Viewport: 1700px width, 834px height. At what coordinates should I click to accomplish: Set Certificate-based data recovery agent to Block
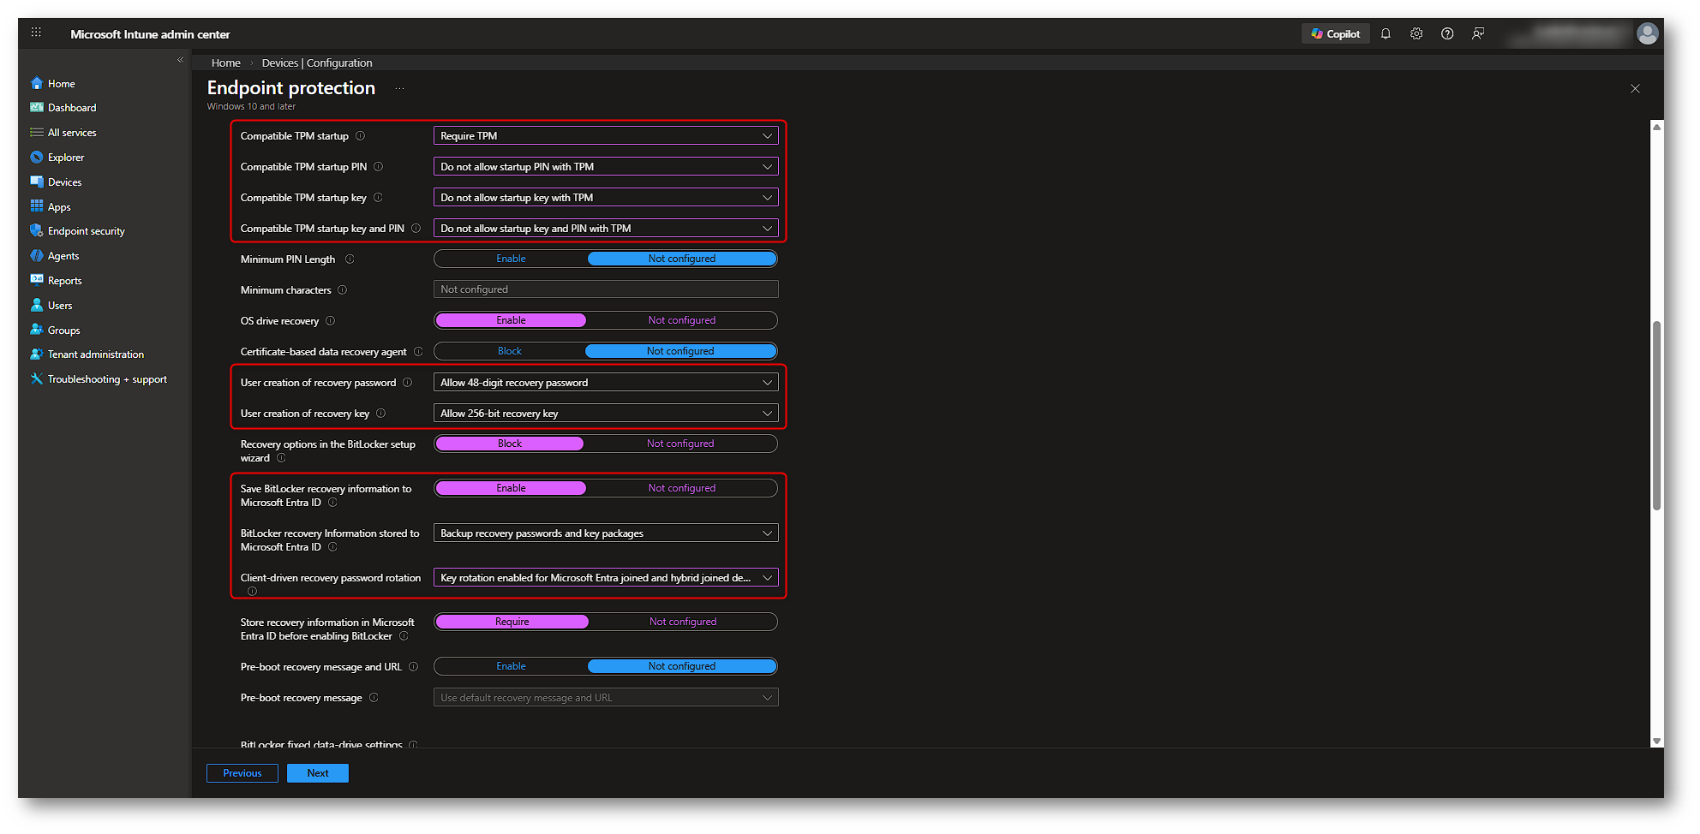510,351
